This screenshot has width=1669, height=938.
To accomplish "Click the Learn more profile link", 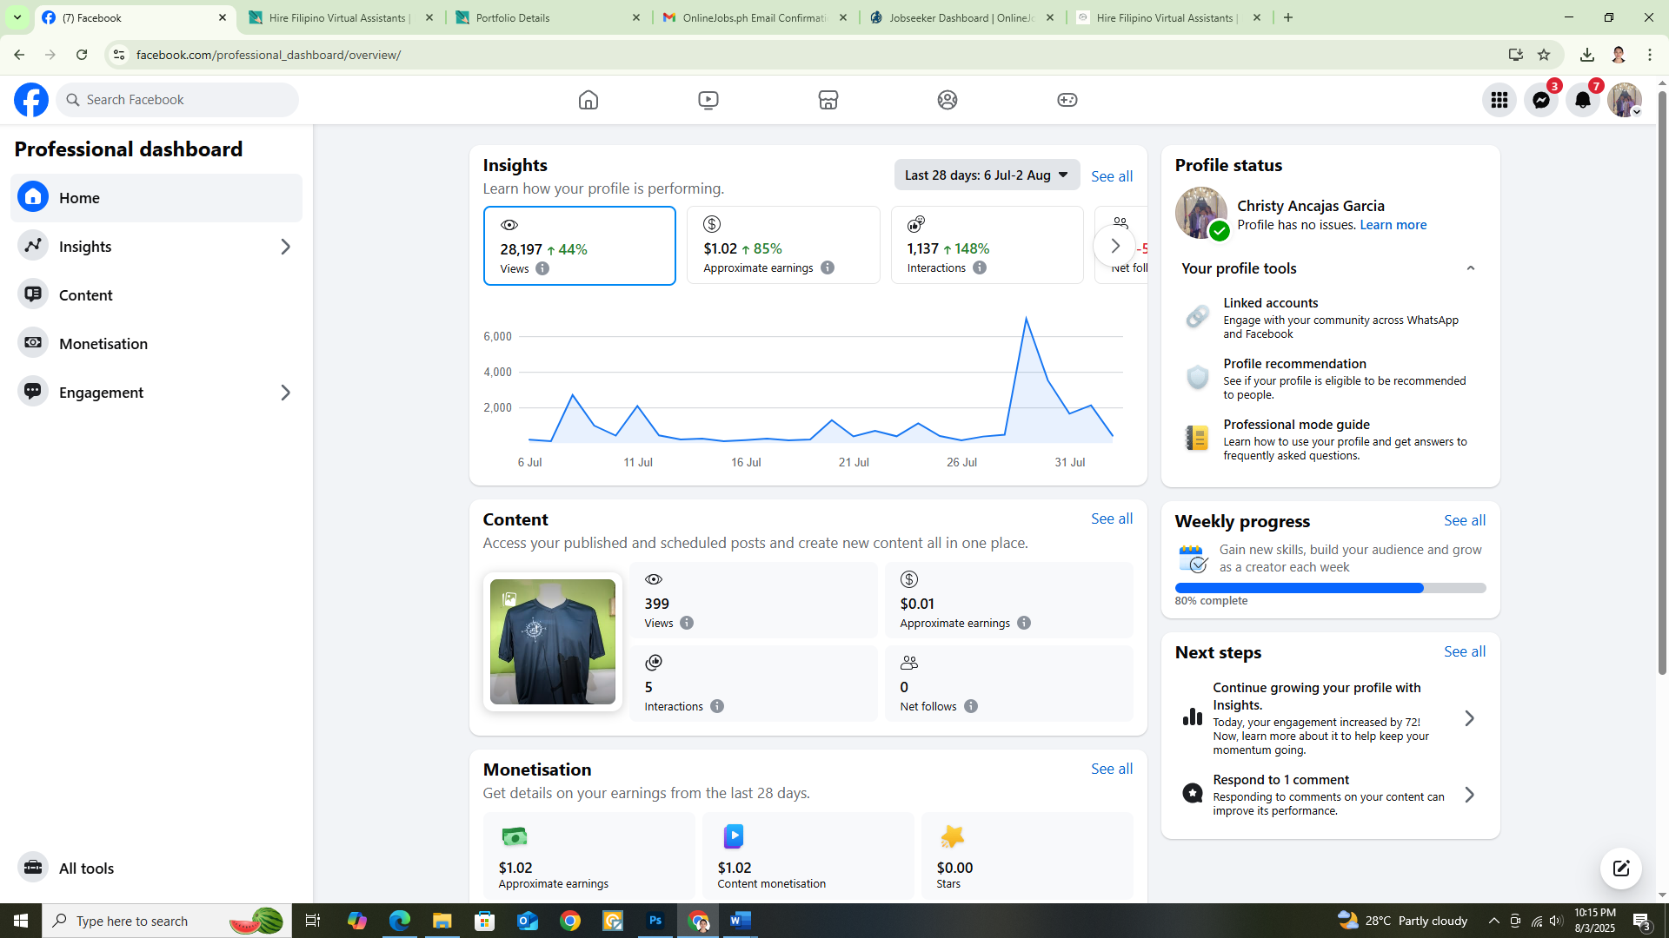I will 1393,225.
